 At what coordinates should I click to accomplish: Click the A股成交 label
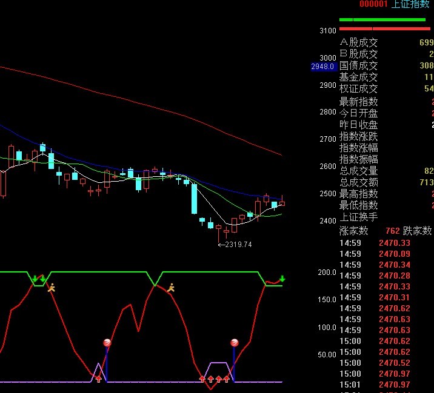(358, 42)
